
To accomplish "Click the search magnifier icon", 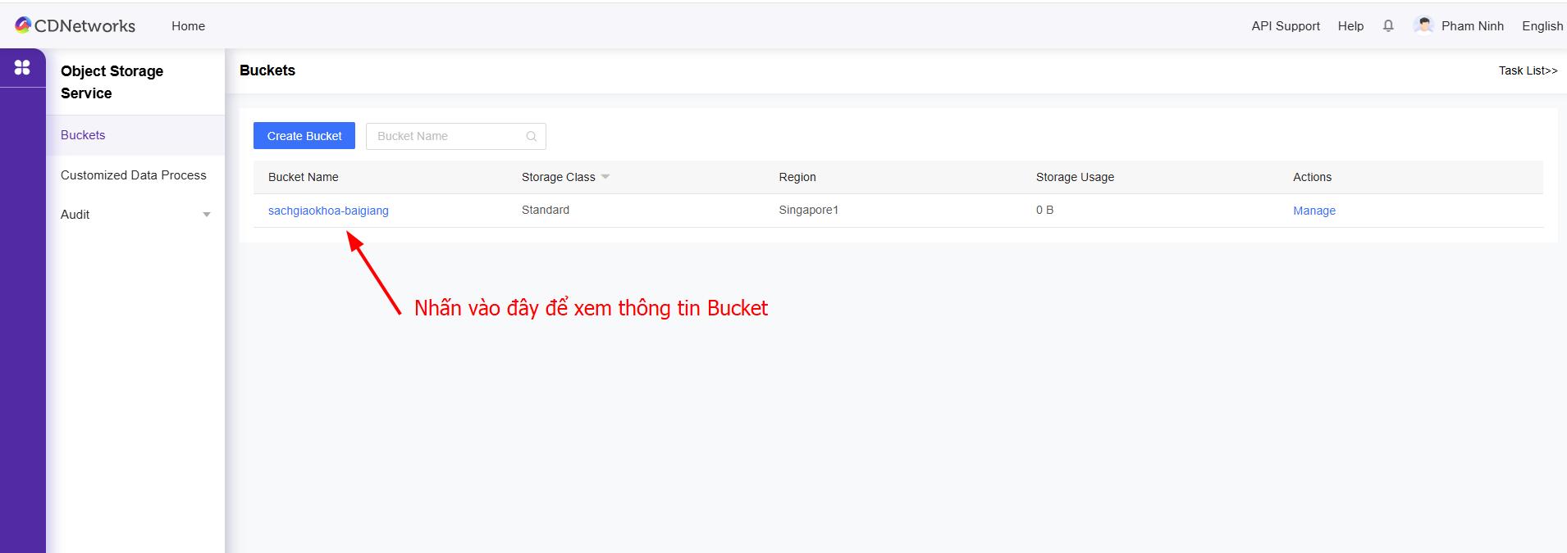I will point(532,136).
